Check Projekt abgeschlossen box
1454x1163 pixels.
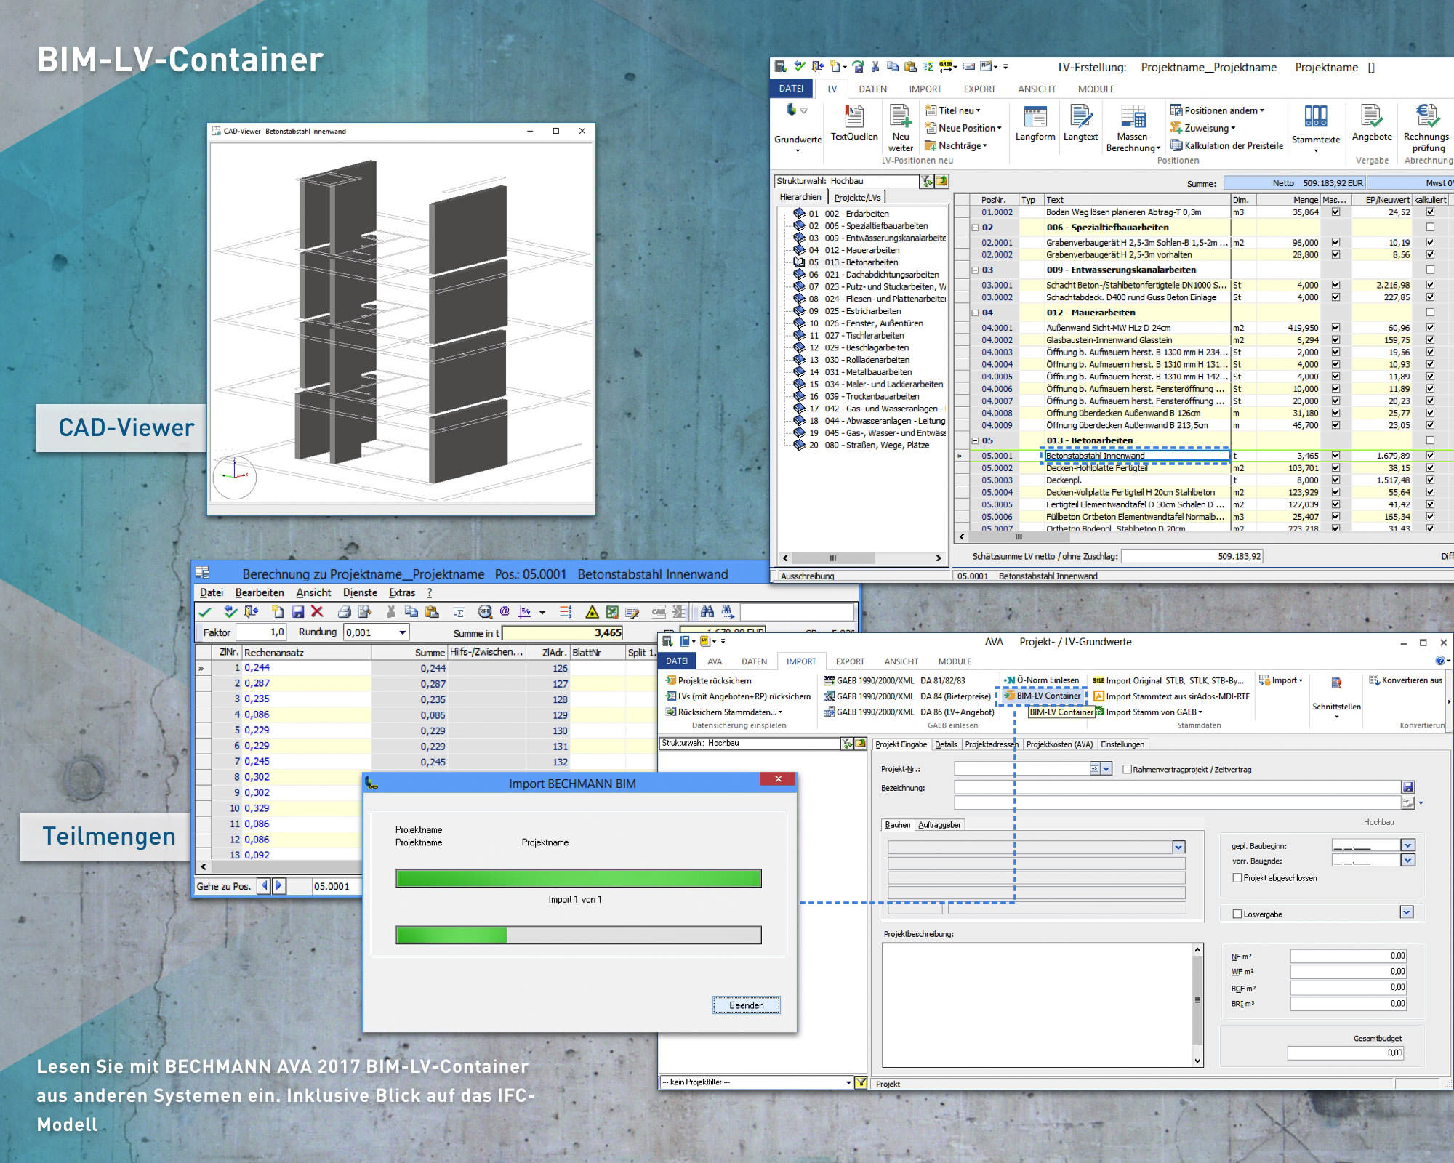point(1237,878)
